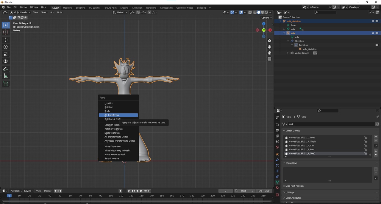Move vertex group up with arrow button
Image resolution: width=381 pixels, height=204 pixels.
[x=376, y=151]
